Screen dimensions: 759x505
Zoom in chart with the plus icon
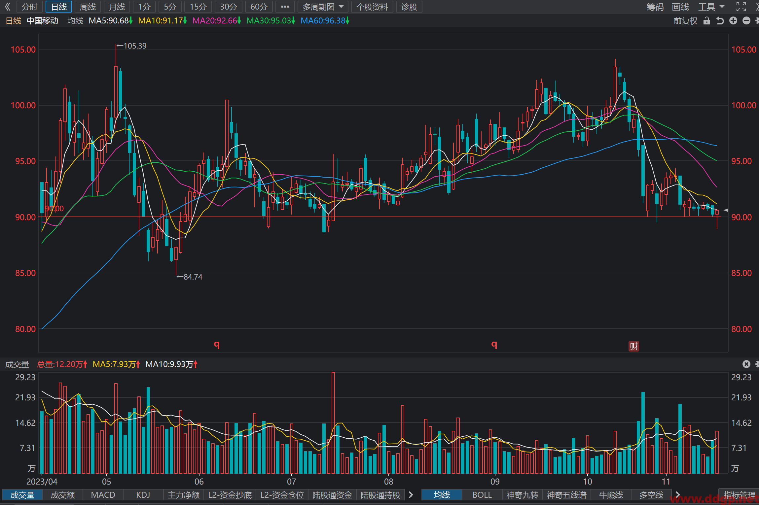733,21
